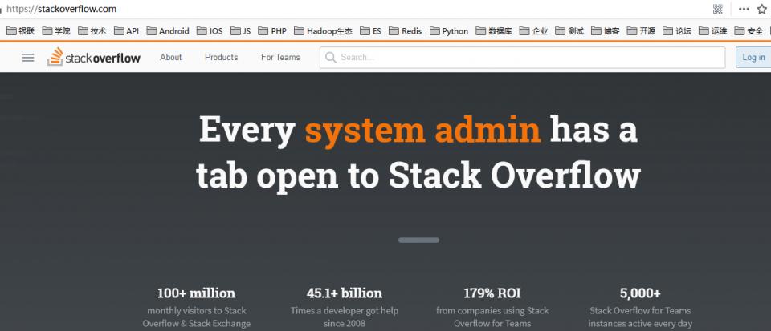Open the 企业 bookmark folder
This screenshot has height=331, width=771.
pos(533,31)
